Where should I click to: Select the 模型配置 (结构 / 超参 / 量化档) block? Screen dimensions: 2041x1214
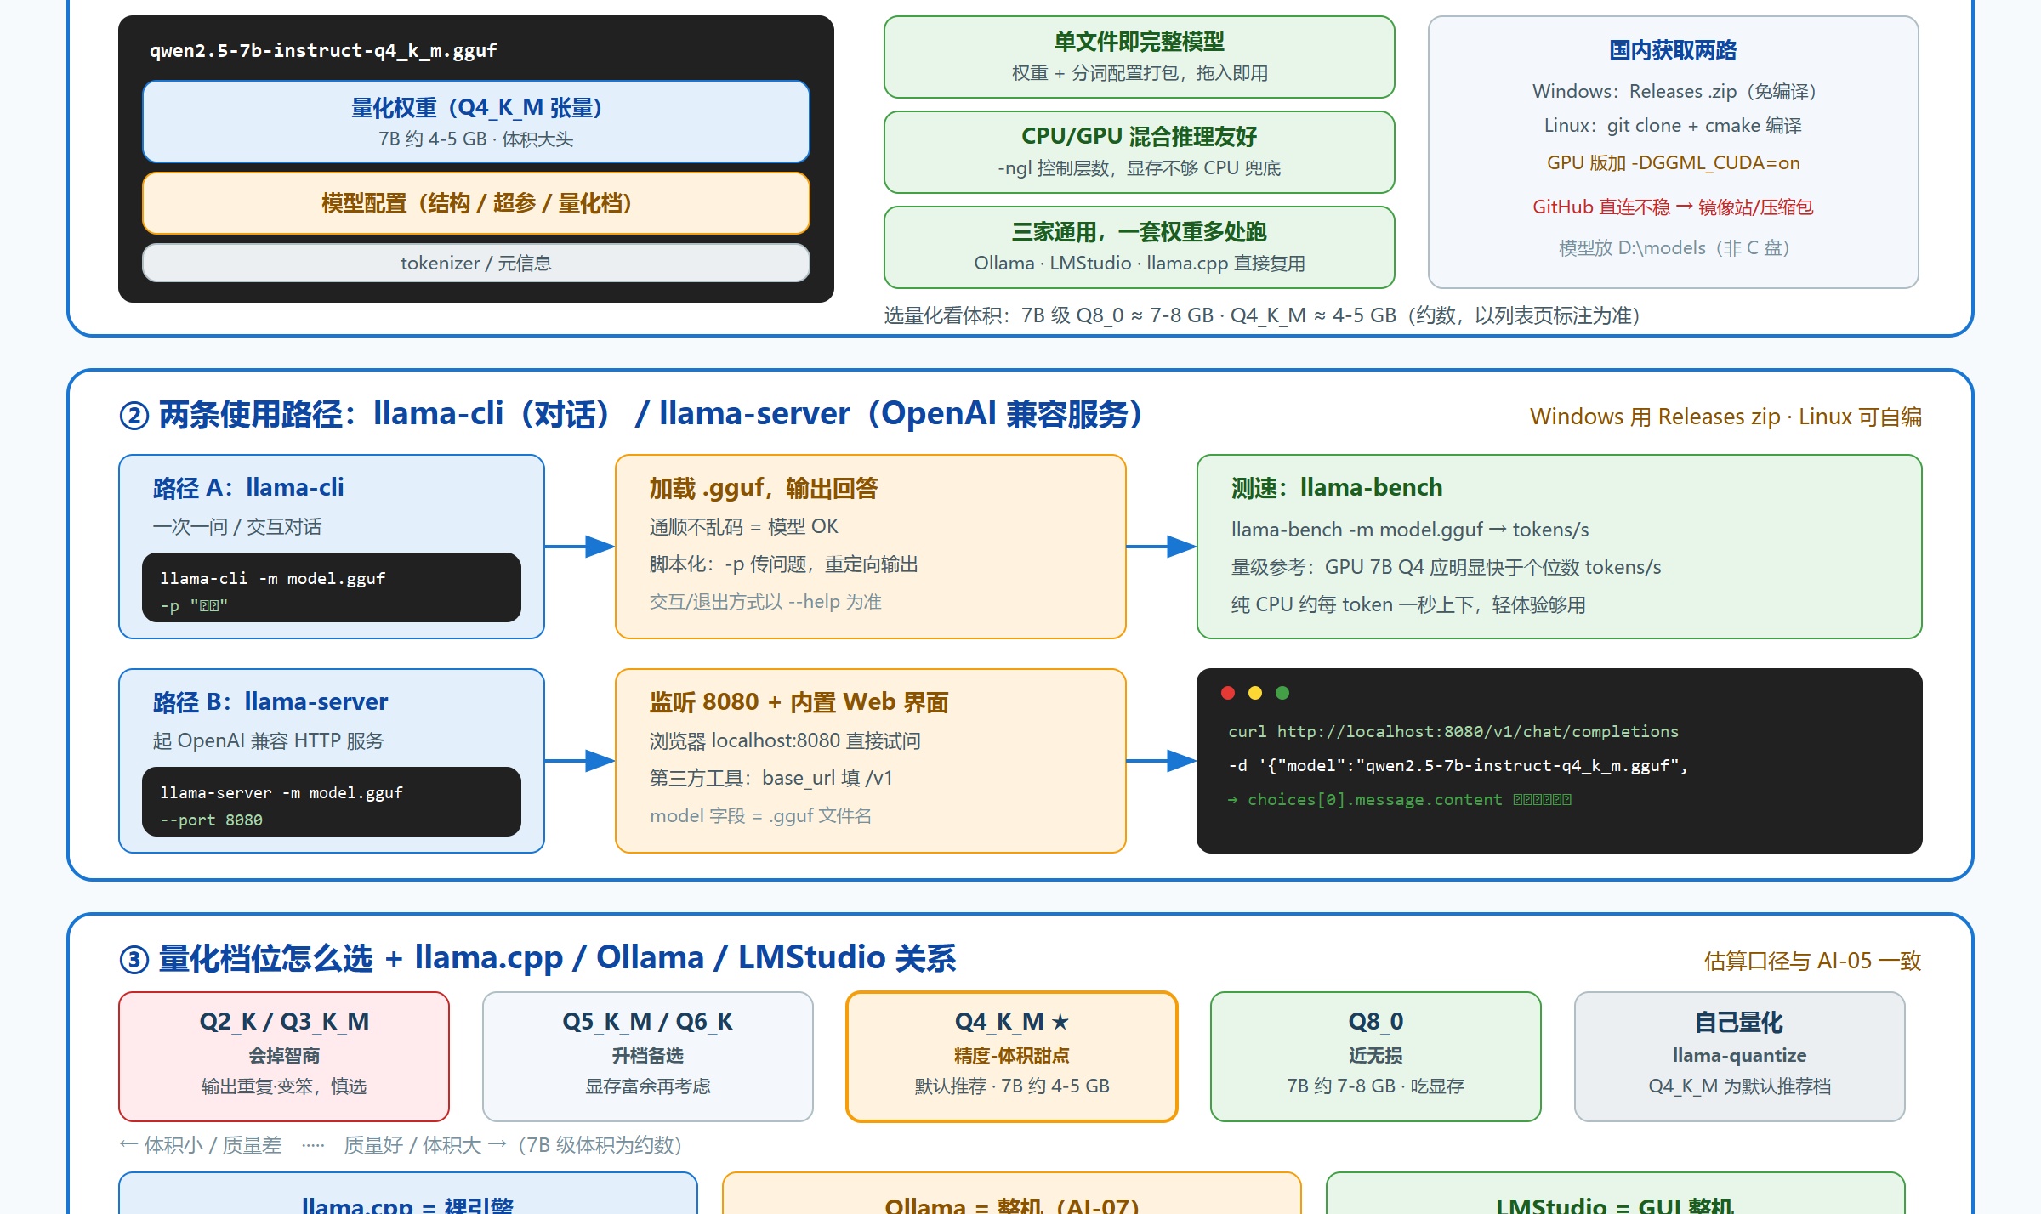(x=476, y=203)
